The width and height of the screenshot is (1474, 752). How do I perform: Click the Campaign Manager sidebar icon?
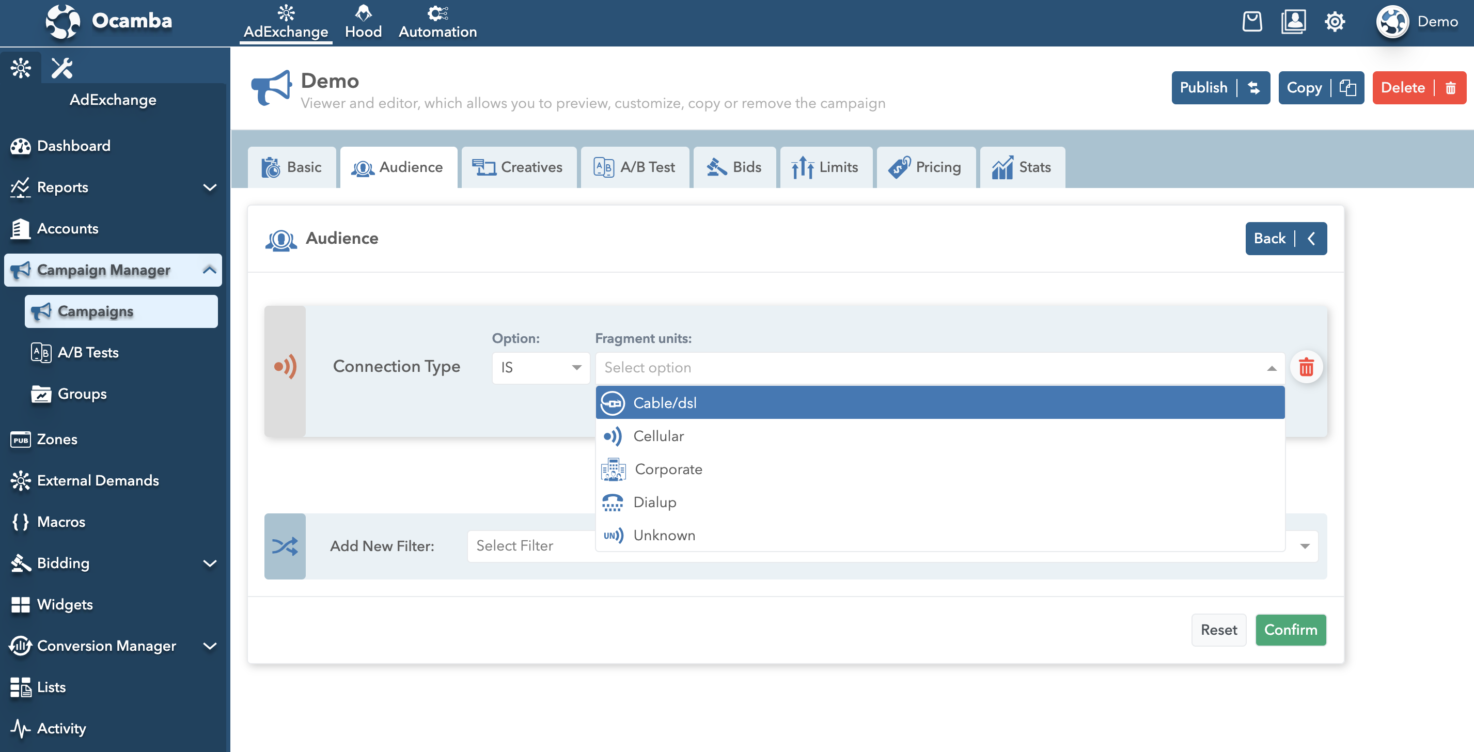coord(19,270)
